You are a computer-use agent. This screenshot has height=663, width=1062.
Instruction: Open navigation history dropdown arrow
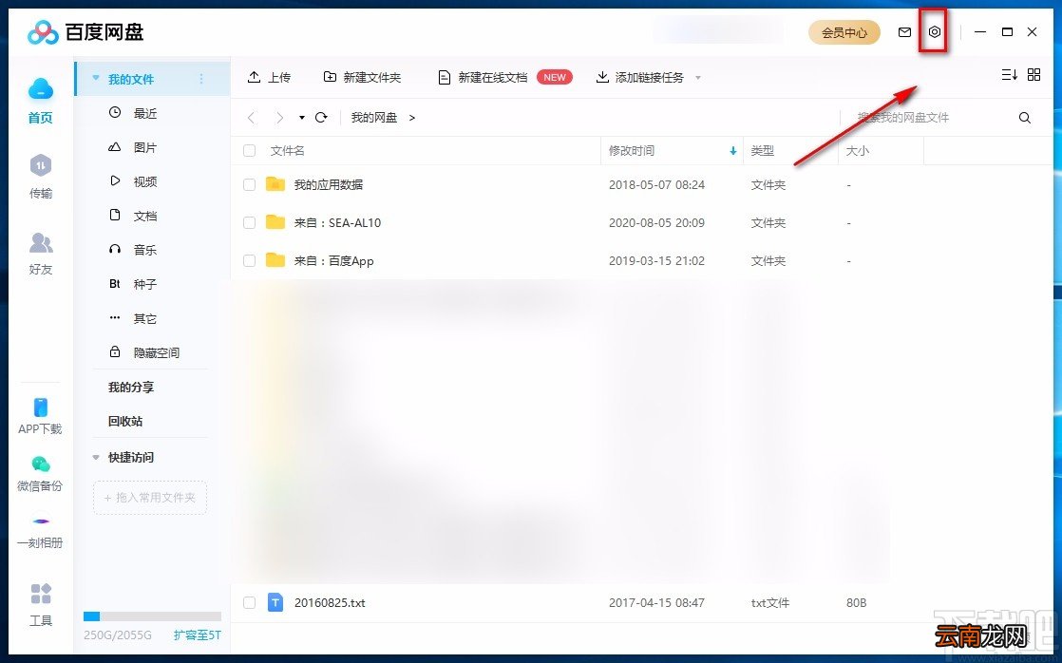301,118
